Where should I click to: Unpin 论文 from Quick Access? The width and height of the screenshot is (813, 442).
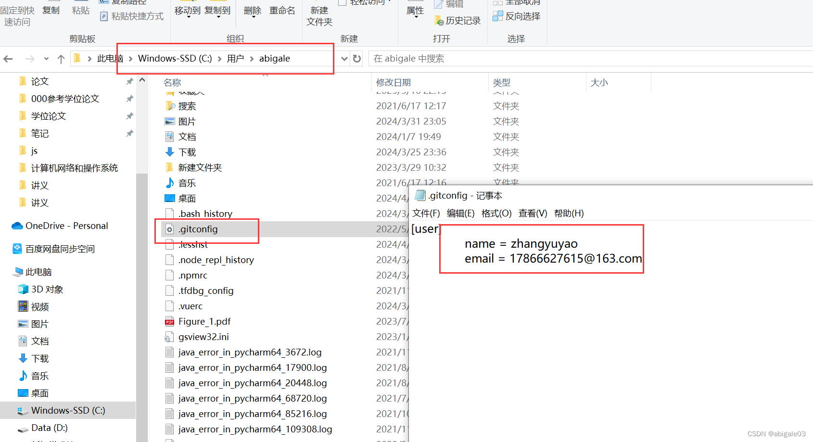pyautogui.click(x=129, y=81)
